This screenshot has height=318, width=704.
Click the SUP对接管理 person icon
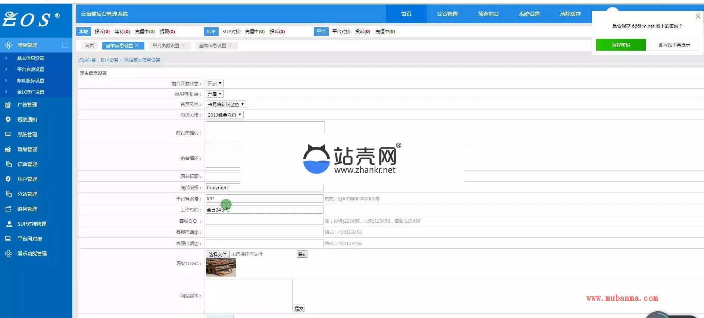click(9, 224)
